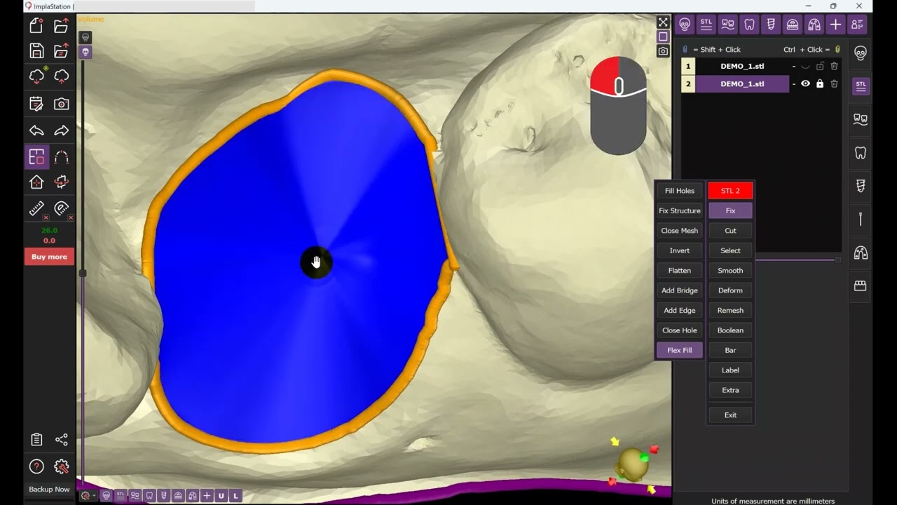The width and height of the screenshot is (897, 505).
Task: Toggle the purple skull volume icon
Action: tap(85, 52)
